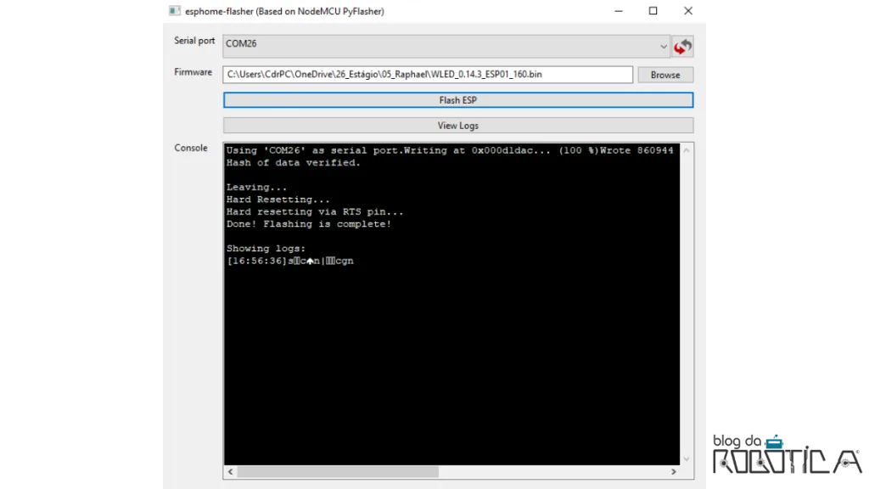
Task: Minimize the esphome-flasher window
Action: (x=619, y=10)
